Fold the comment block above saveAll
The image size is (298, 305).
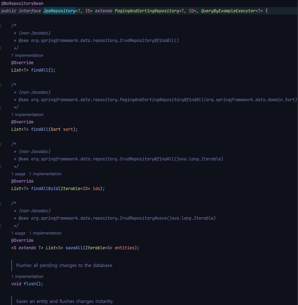click(1, 203)
